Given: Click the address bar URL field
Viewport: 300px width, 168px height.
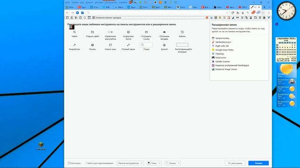Looking at the screenshot, I should 157,13.
